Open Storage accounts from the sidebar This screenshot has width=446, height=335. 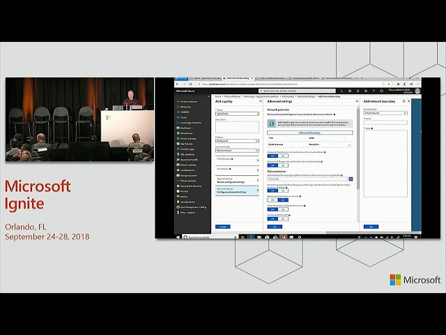(187, 175)
